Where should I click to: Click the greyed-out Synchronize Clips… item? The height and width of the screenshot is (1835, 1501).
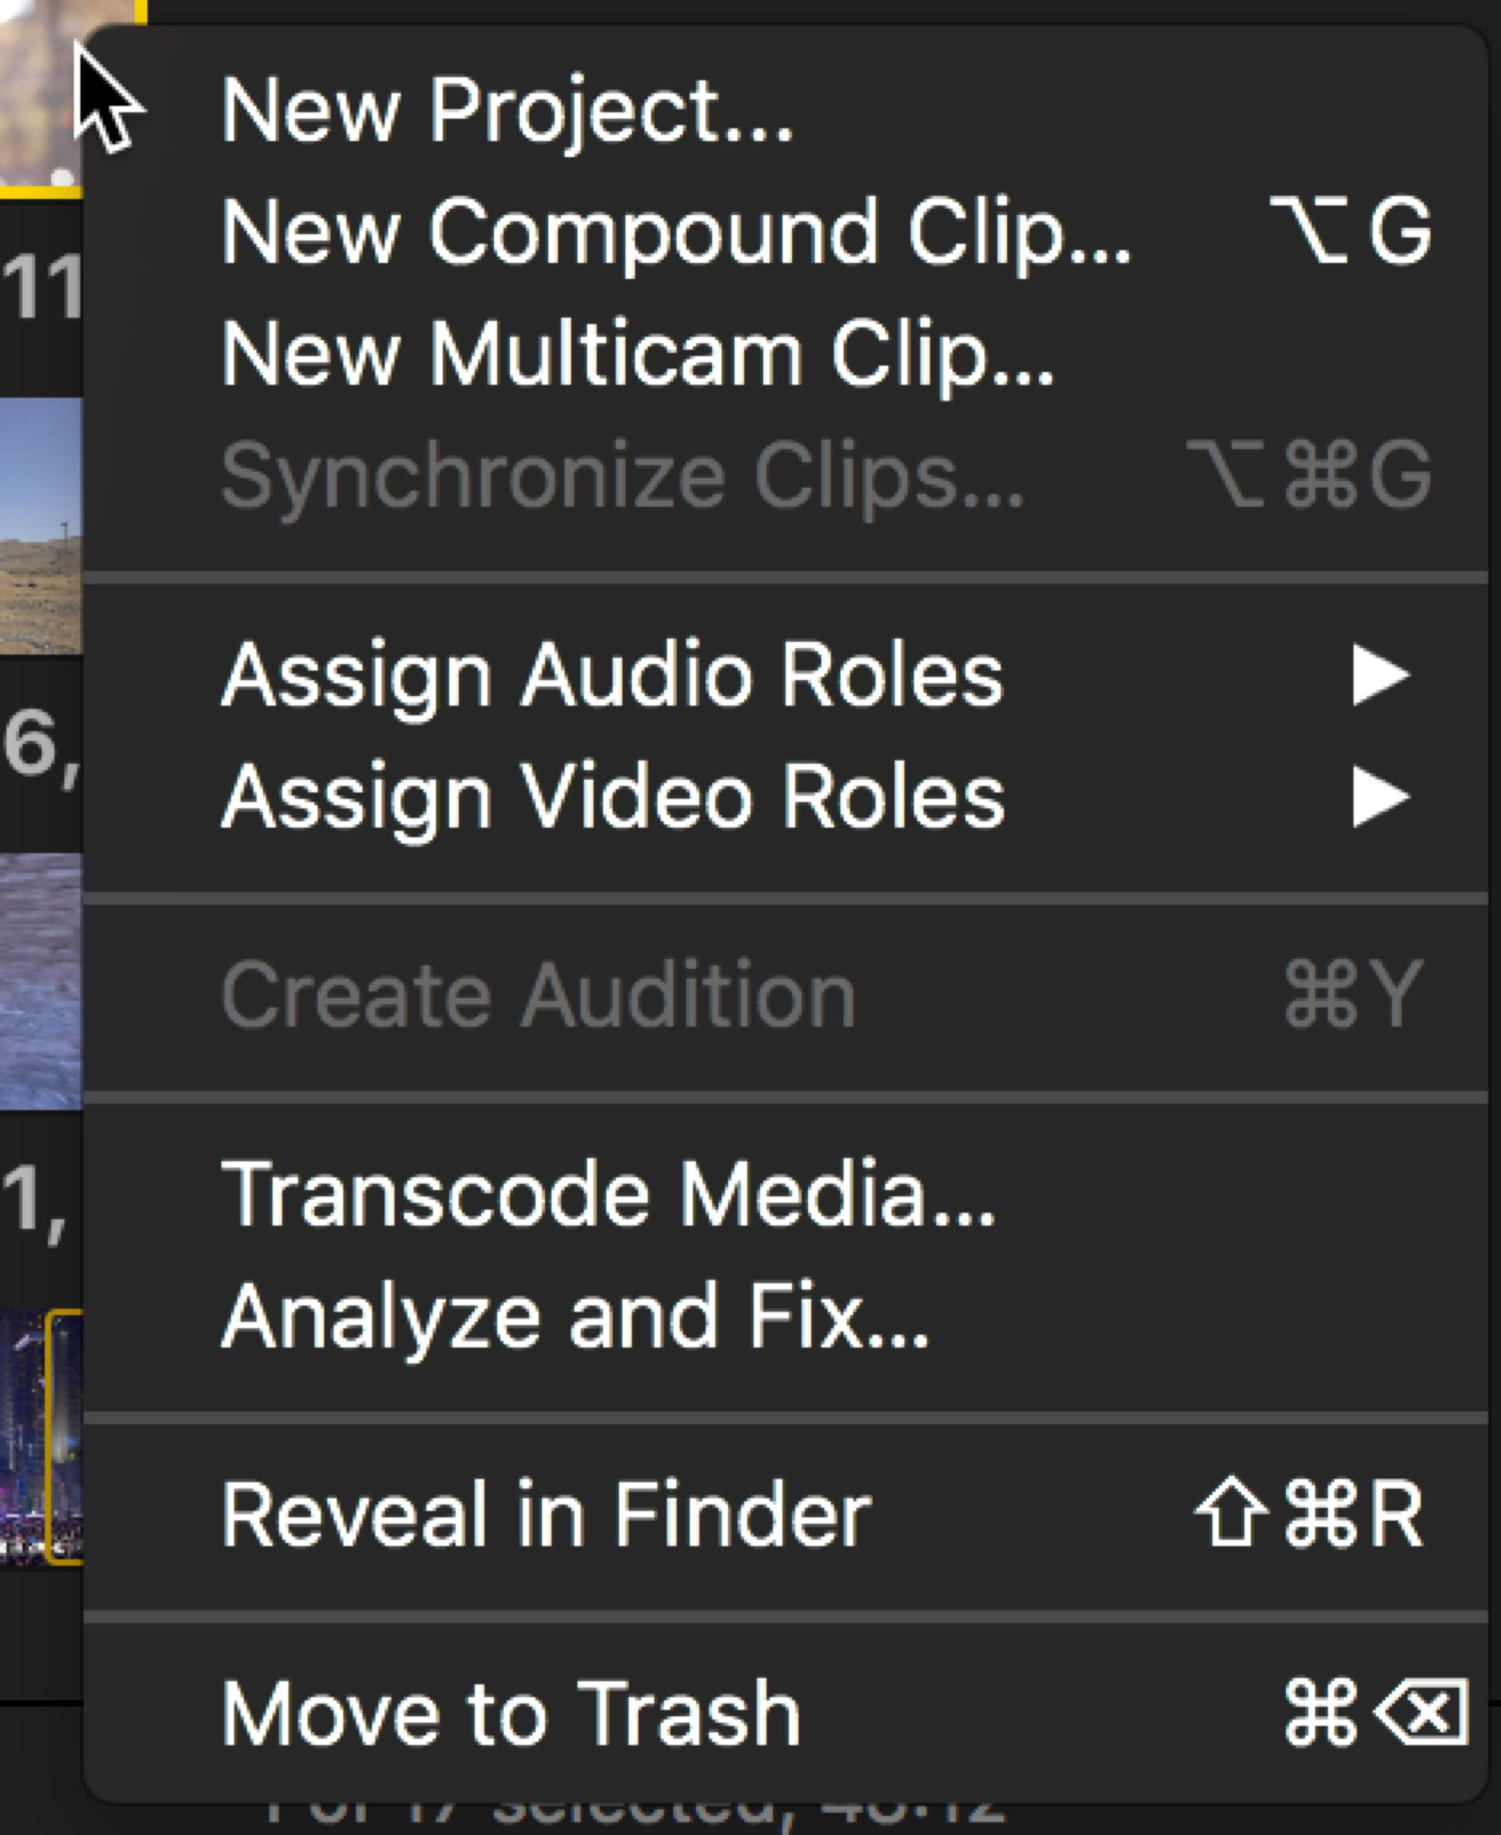(623, 476)
